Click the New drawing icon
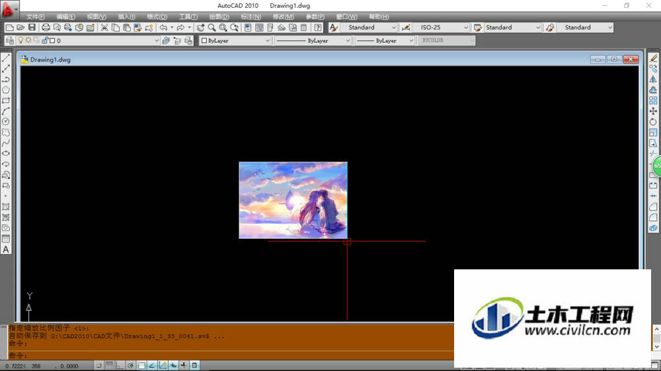The width and height of the screenshot is (661, 371). click(x=9, y=27)
